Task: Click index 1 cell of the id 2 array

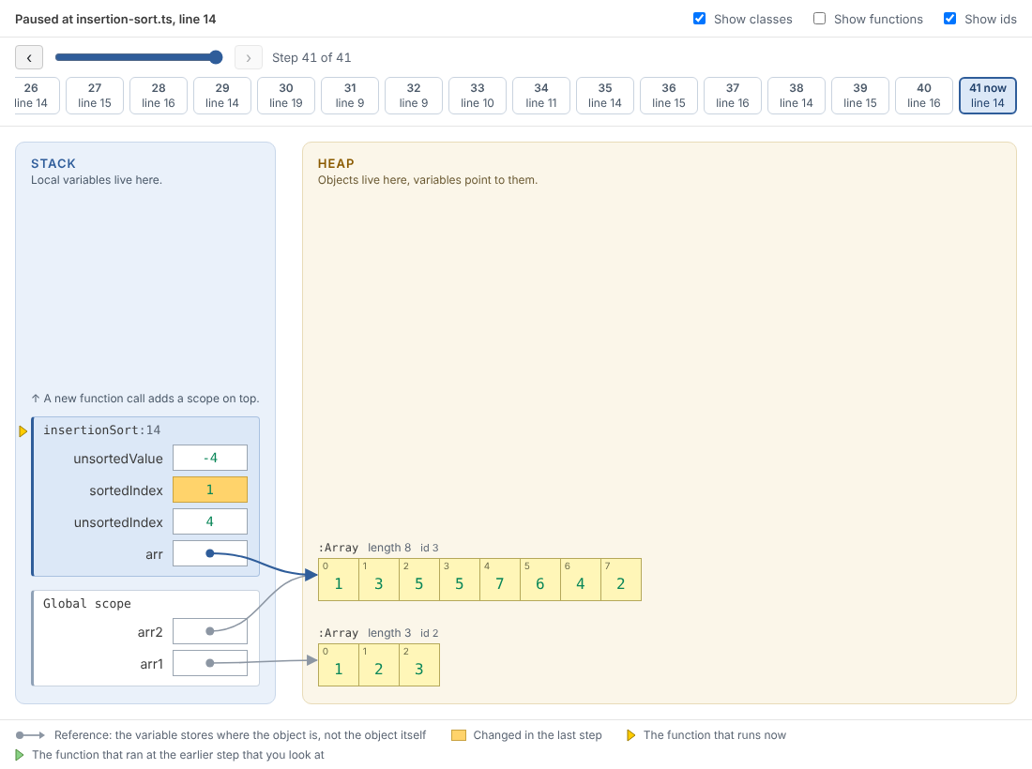Action: (379, 665)
